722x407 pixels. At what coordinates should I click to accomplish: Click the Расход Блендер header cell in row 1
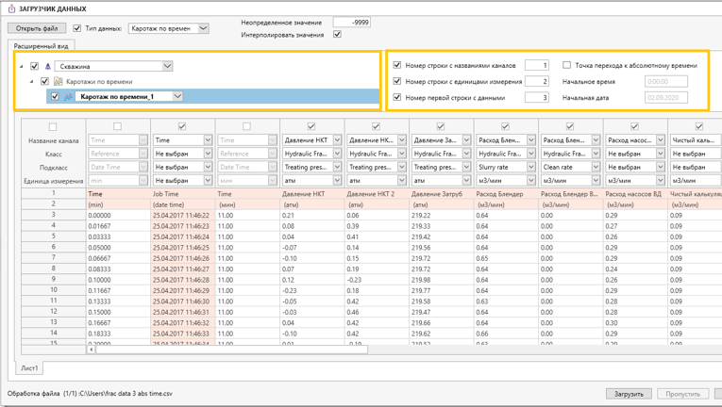coord(506,194)
